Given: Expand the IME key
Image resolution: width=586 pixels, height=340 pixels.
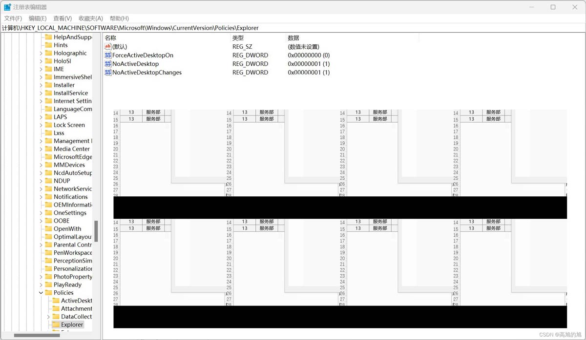Looking at the screenshot, I should (41, 69).
